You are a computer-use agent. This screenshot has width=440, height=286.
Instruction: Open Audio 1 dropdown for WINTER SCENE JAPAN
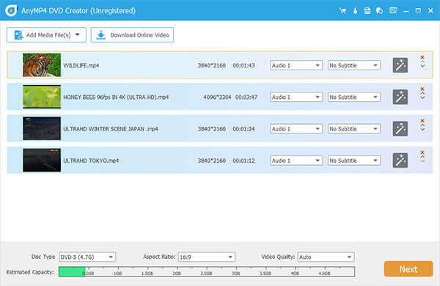click(296, 129)
